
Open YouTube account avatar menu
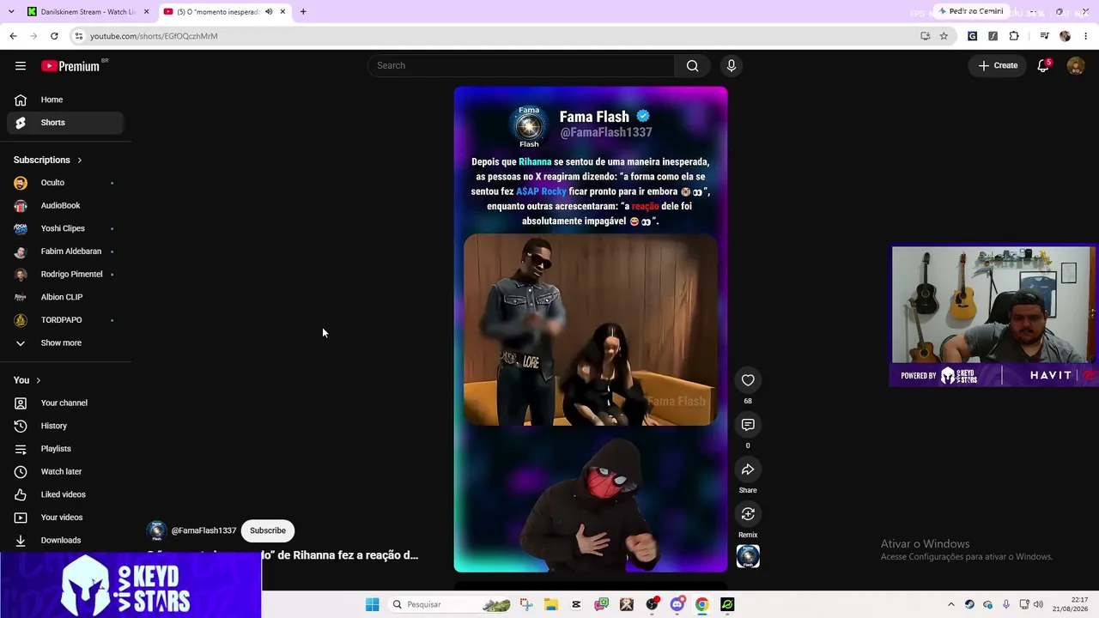tap(1075, 66)
